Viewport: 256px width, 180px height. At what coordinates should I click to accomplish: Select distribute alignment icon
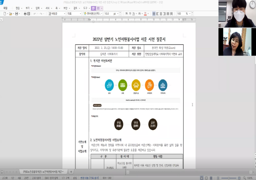point(168,14)
